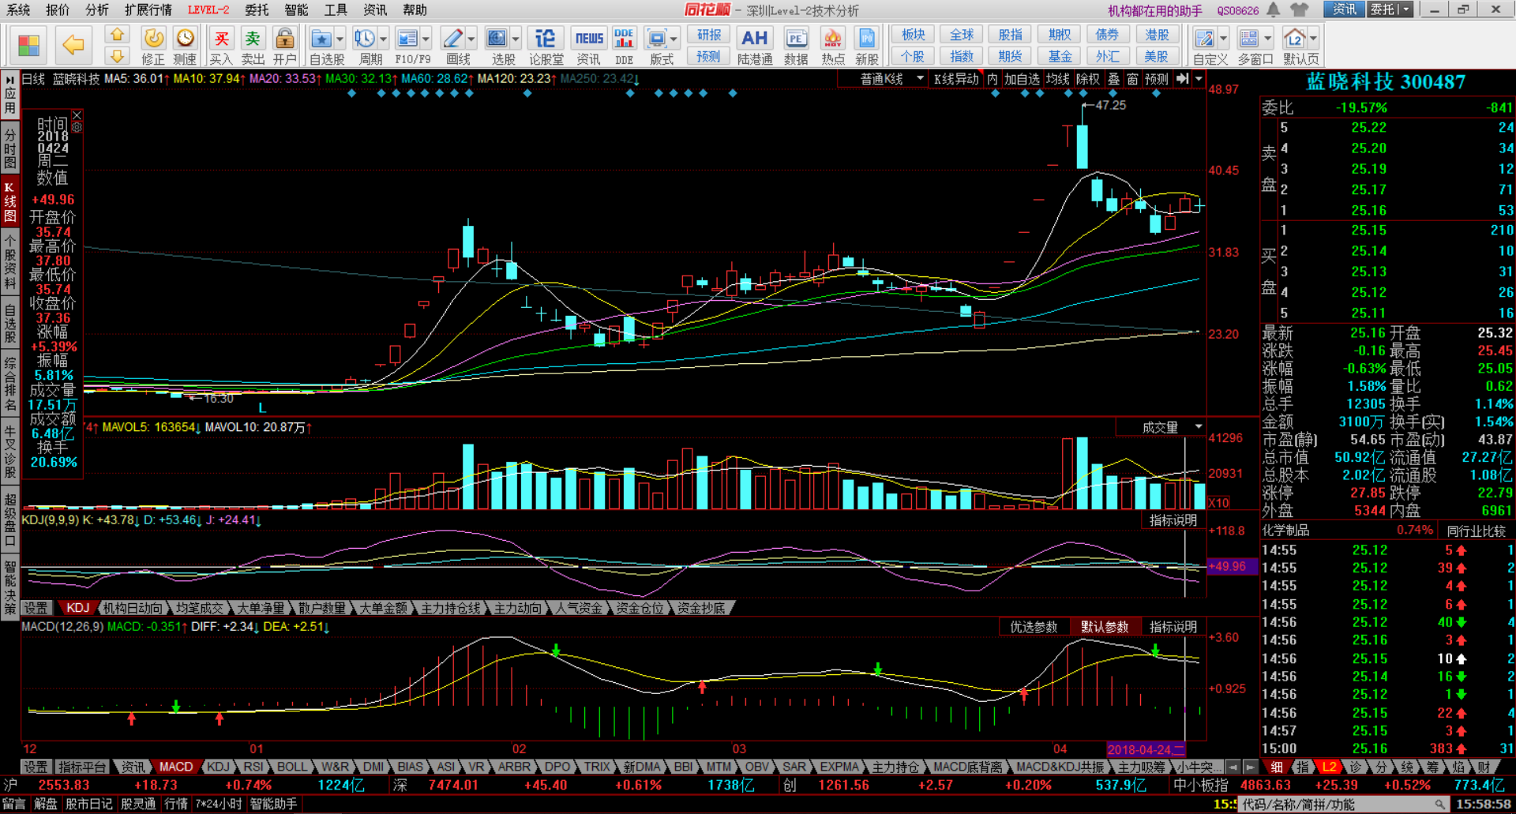Click the 板块 sector button
The height and width of the screenshot is (814, 1516).
914,35
